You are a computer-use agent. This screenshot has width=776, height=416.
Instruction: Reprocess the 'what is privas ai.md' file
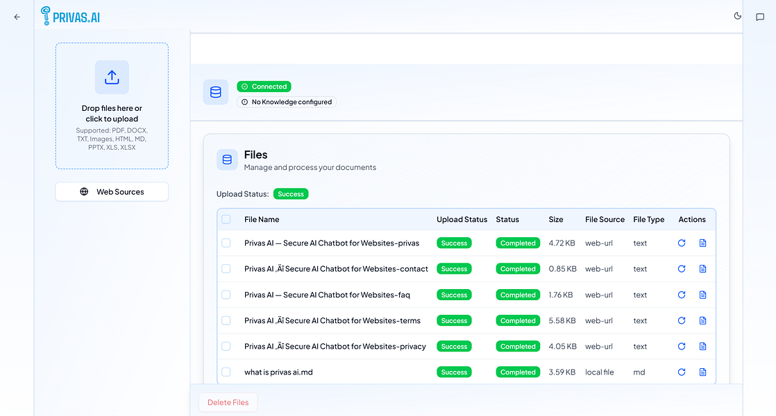tap(682, 372)
